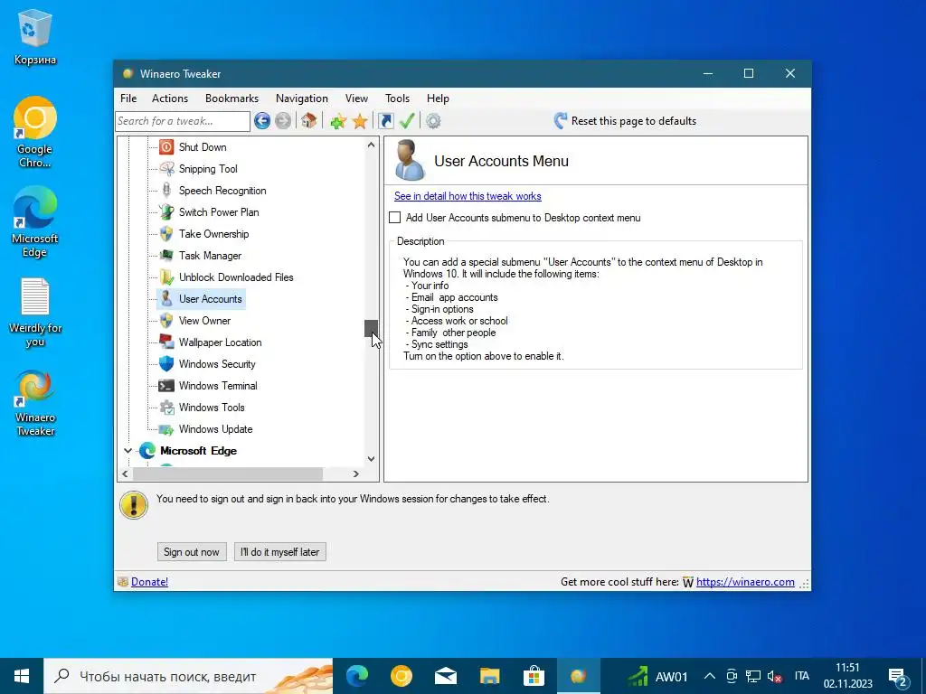Open the Tools menu

click(x=398, y=98)
